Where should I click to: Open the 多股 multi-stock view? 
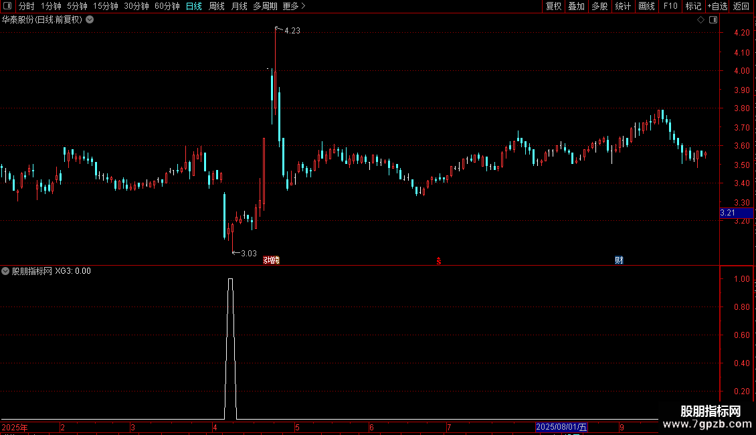(599, 6)
